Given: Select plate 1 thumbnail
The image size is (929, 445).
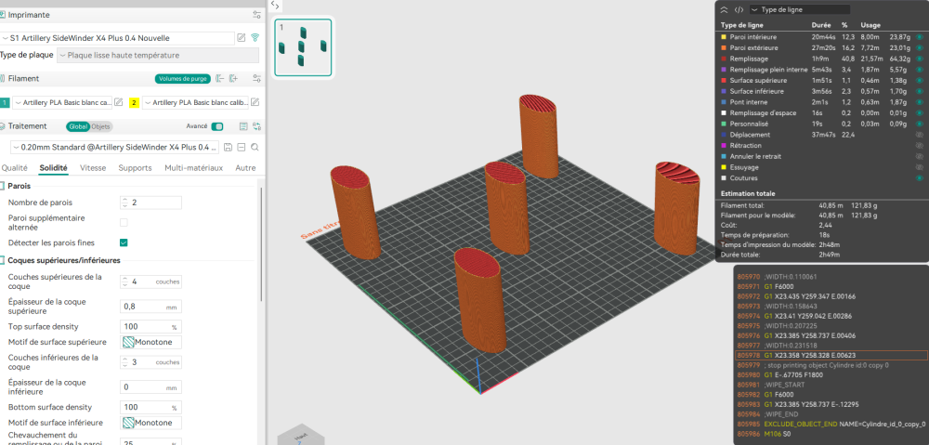Looking at the screenshot, I should coord(303,47).
